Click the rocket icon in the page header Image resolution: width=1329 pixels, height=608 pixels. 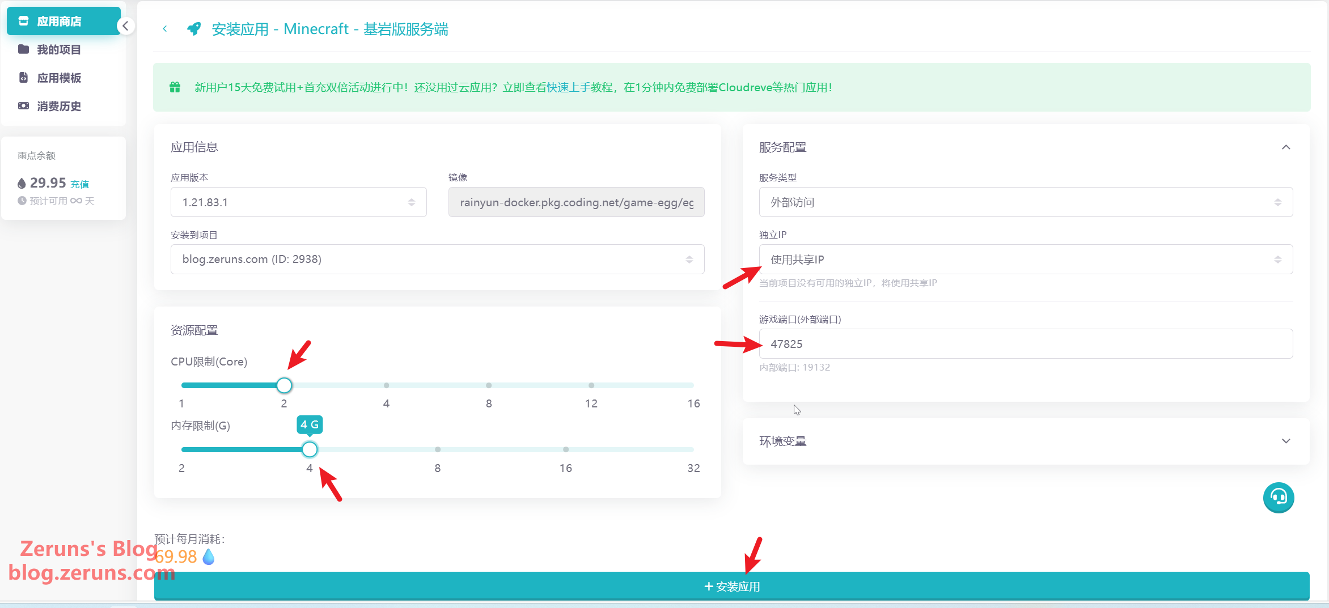pos(194,29)
